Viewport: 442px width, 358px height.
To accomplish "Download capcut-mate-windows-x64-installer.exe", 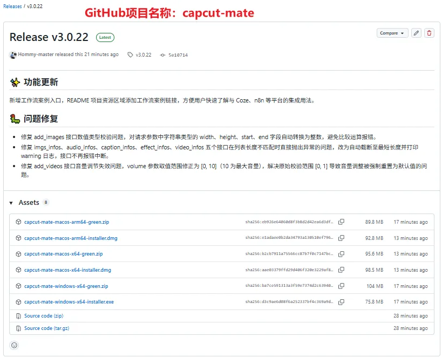I will pyautogui.click(x=69, y=302).
